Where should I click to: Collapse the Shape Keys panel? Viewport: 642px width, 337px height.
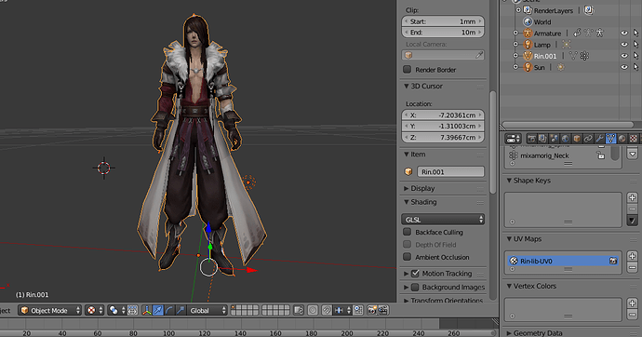(528, 181)
